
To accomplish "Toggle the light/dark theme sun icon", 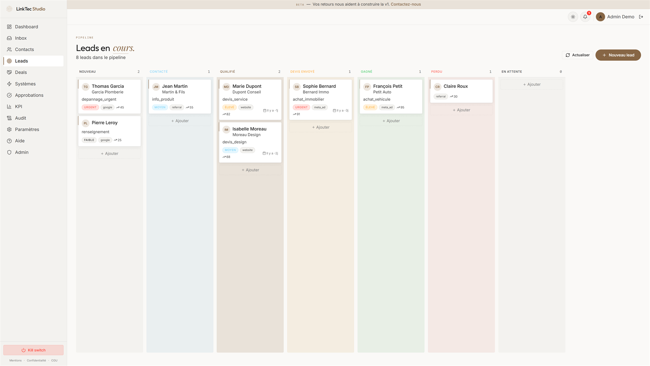I will (x=573, y=17).
